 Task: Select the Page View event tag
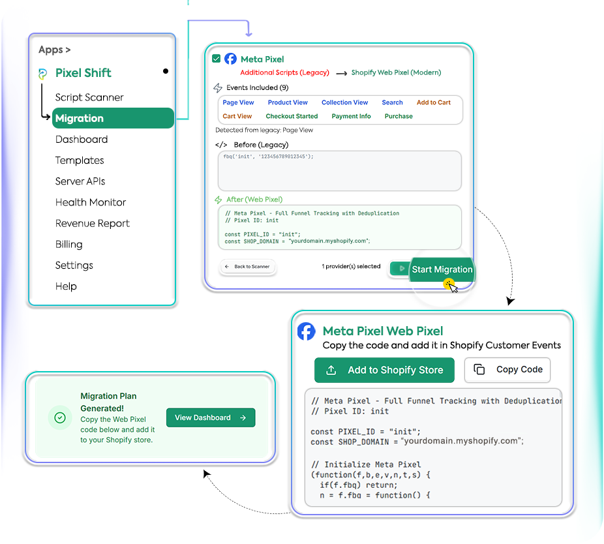click(x=239, y=102)
